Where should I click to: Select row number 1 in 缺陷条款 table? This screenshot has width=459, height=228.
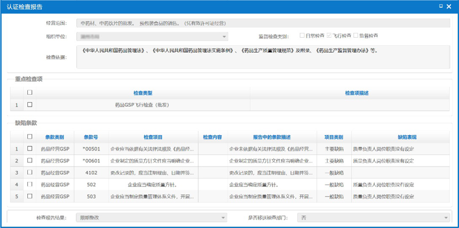tap(17, 149)
